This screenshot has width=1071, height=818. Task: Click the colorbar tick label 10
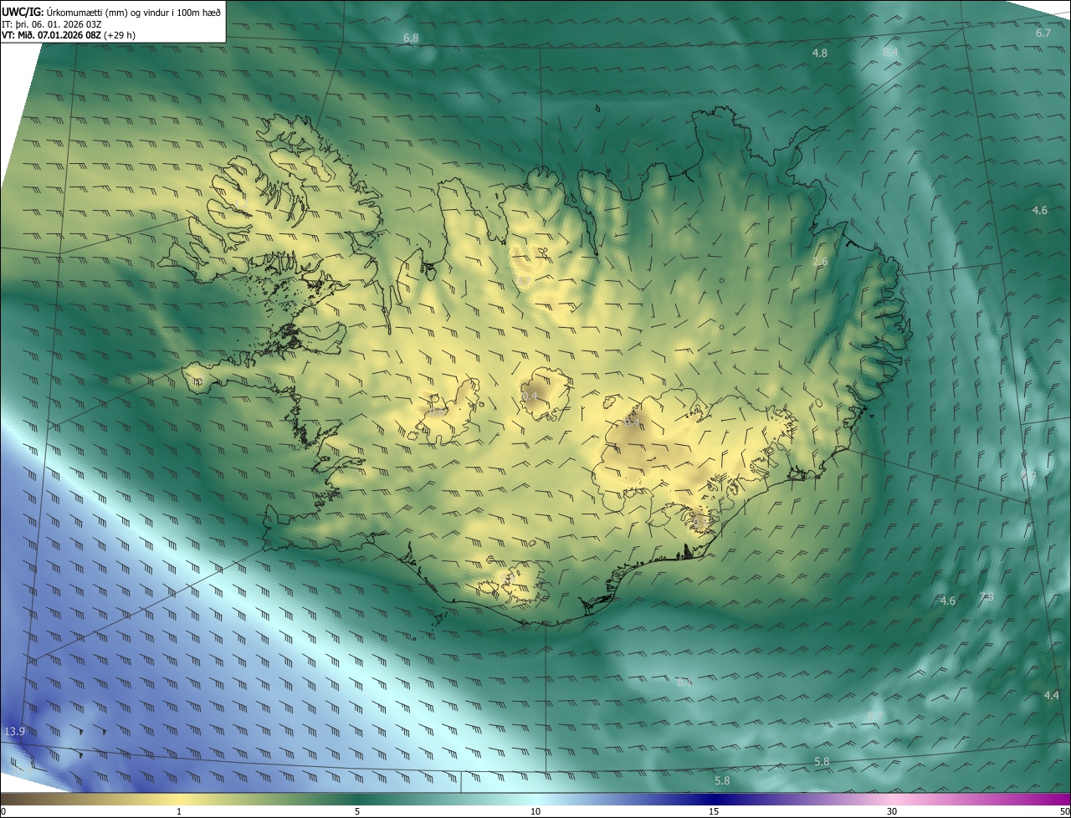click(535, 812)
